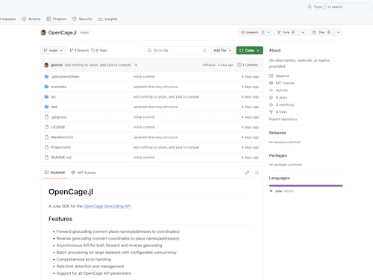Open the Insights tab

[108, 19]
